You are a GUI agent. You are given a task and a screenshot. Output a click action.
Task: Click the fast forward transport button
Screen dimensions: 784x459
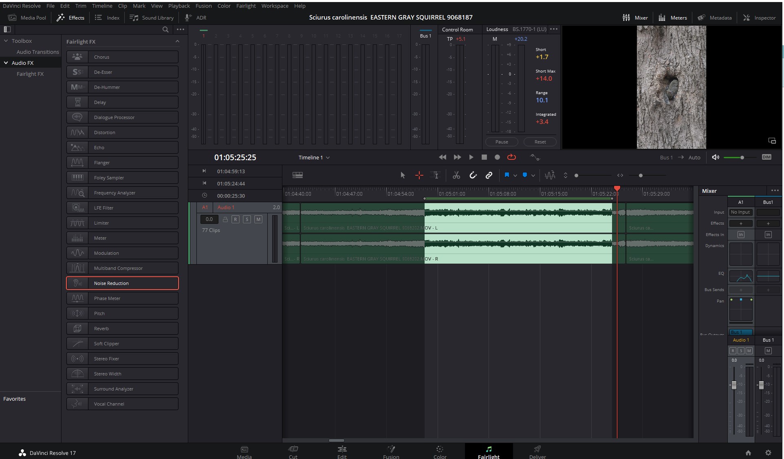pos(457,157)
